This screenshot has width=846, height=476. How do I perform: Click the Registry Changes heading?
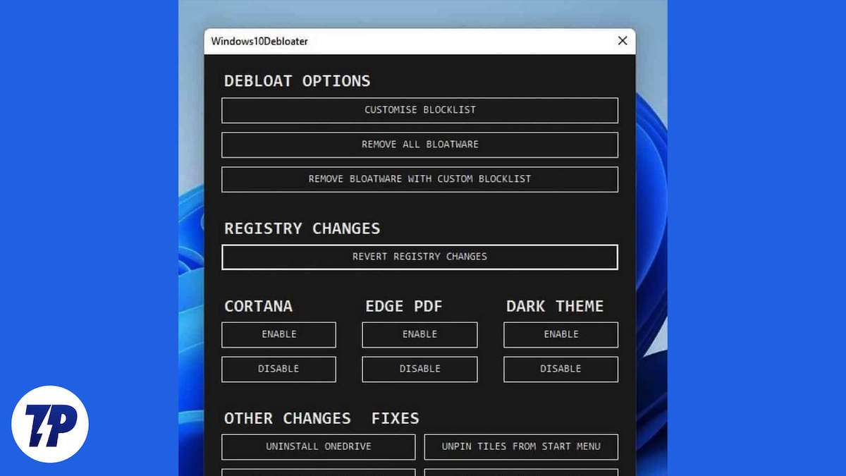pyautogui.click(x=302, y=228)
